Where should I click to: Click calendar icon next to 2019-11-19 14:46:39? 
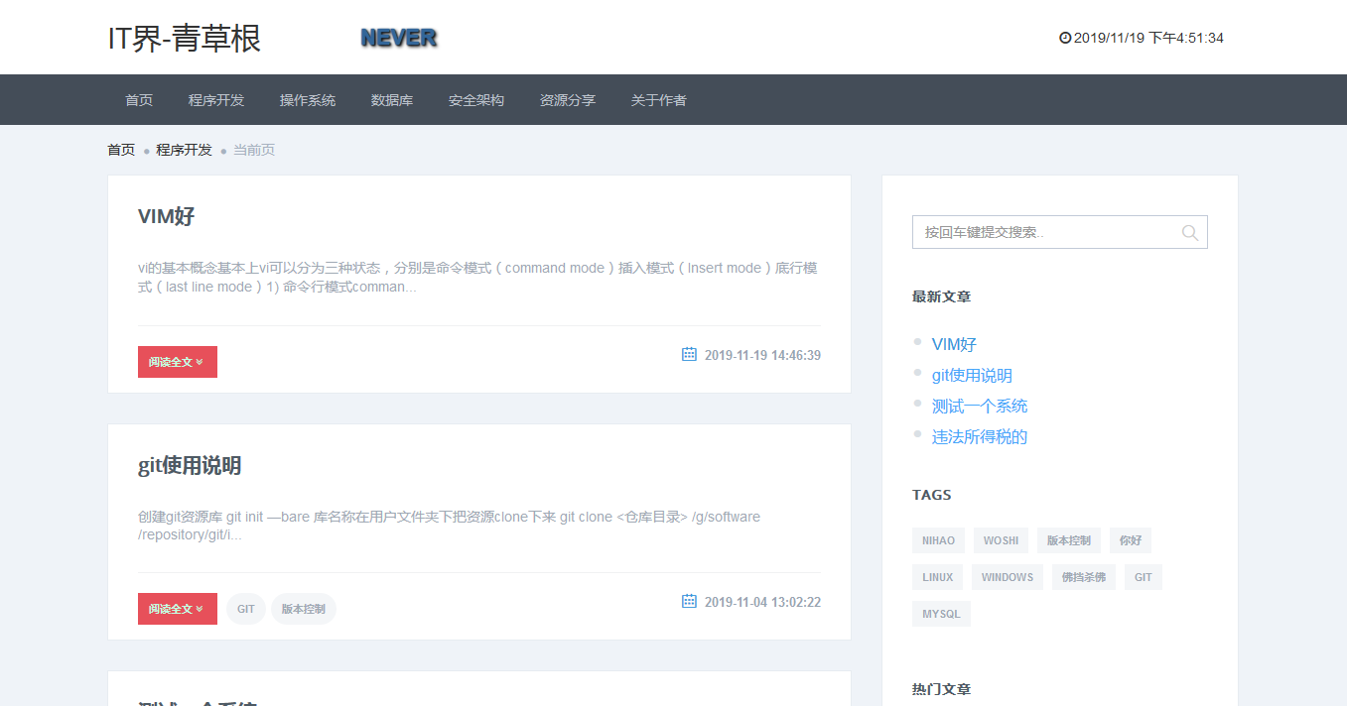click(689, 354)
